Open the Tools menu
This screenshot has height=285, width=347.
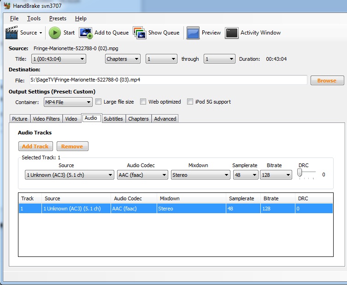click(34, 18)
